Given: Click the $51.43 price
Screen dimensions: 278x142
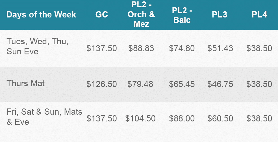Looking at the screenshot, I should point(220,48).
